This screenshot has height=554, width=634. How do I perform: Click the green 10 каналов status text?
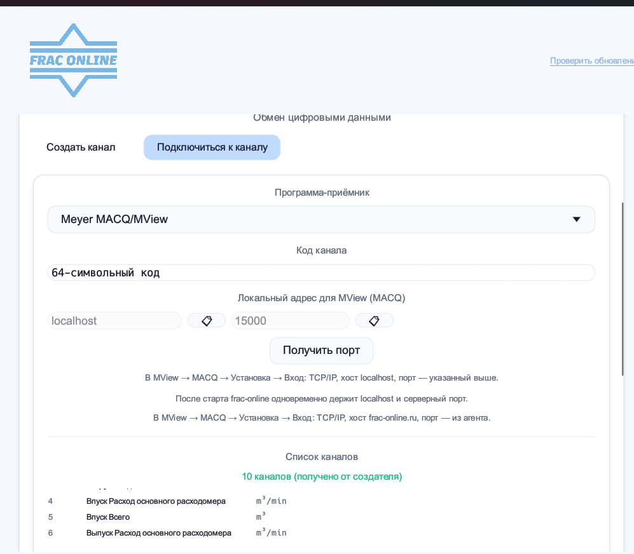322,476
